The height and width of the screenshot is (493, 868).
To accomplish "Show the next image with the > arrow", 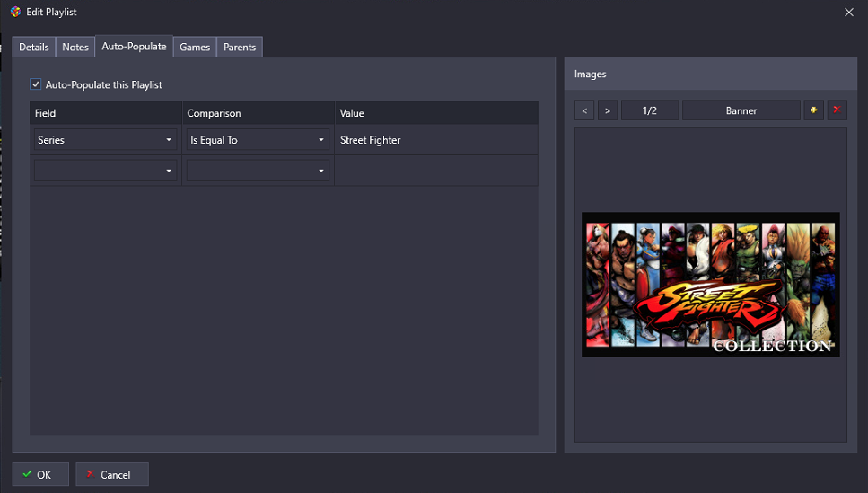I will (x=608, y=110).
